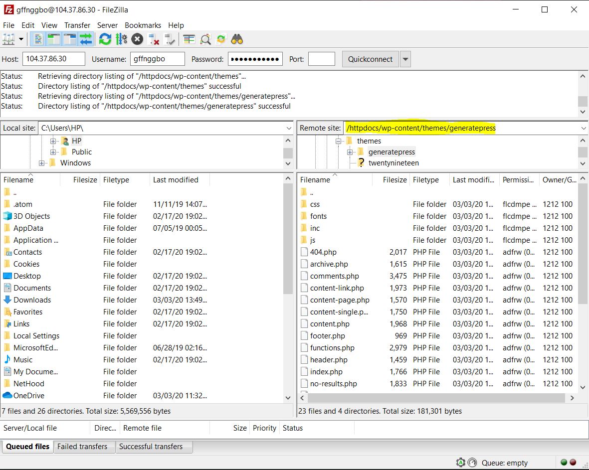589x470 pixels.
Task: Reconnect to last used server
Action: click(x=170, y=39)
